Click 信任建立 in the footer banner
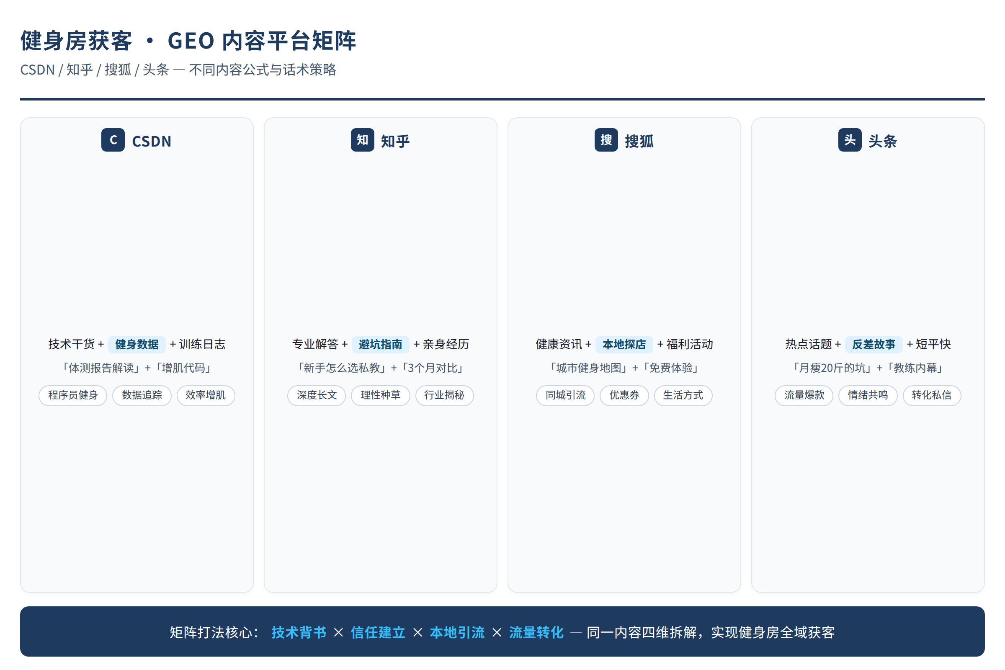 pos(378,632)
